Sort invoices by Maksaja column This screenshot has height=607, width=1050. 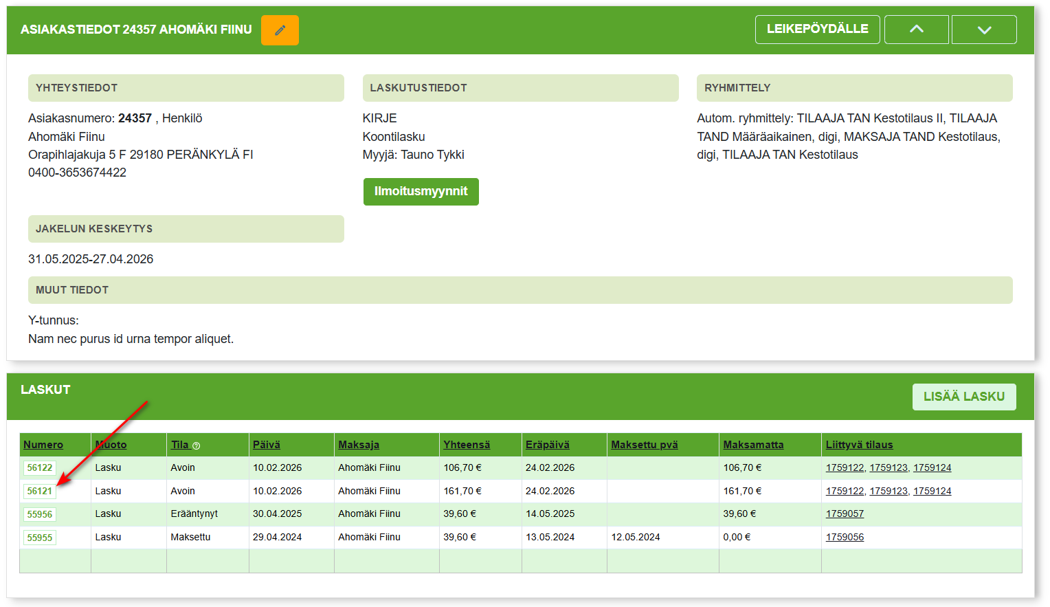coord(359,445)
